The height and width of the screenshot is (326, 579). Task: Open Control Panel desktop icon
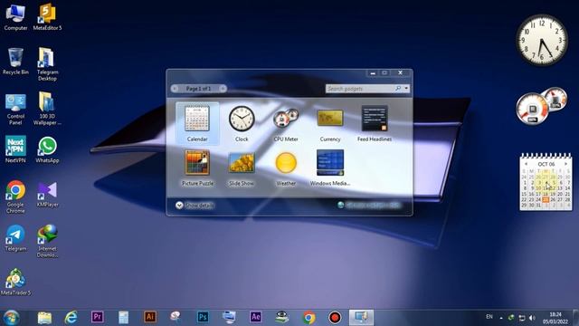(15, 109)
